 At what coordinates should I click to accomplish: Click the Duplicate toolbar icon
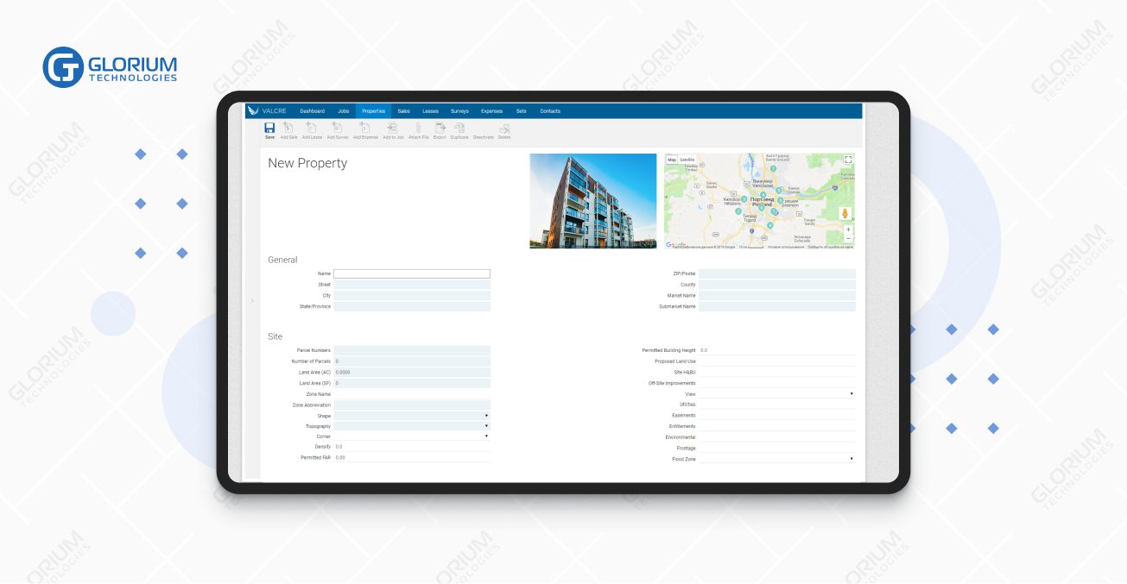tap(459, 128)
